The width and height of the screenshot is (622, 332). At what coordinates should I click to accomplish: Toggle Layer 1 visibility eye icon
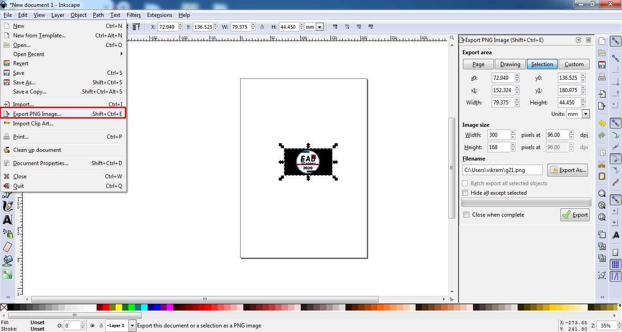tap(93, 326)
